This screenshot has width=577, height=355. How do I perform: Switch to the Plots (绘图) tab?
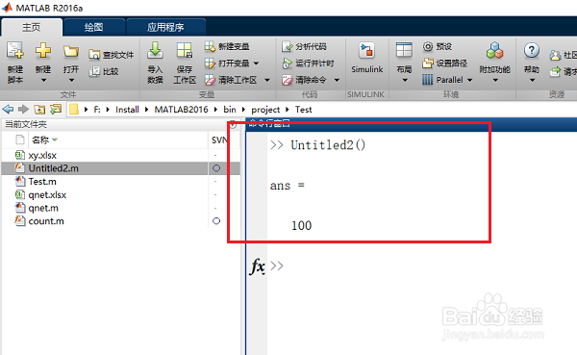click(93, 27)
